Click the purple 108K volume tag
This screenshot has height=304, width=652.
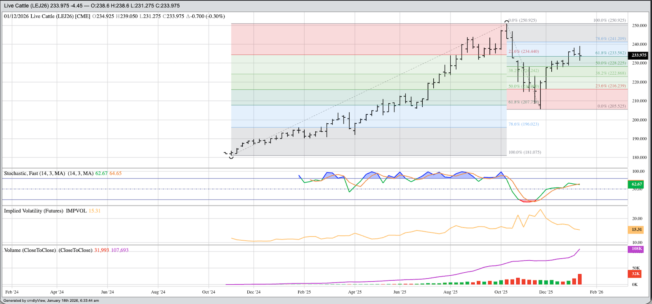click(x=637, y=249)
